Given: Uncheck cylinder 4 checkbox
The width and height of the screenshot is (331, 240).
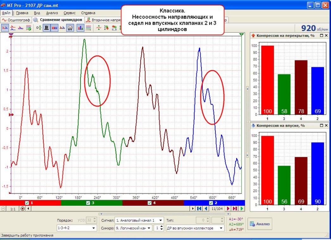Looking at the screenshot, I should [150, 203].
